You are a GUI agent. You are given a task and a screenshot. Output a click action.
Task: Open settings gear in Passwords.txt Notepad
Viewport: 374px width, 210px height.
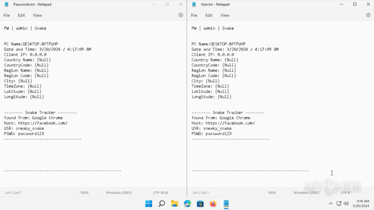coord(180,15)
